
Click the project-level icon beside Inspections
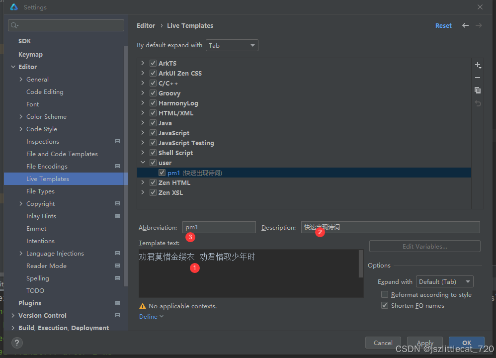(118, 142)
